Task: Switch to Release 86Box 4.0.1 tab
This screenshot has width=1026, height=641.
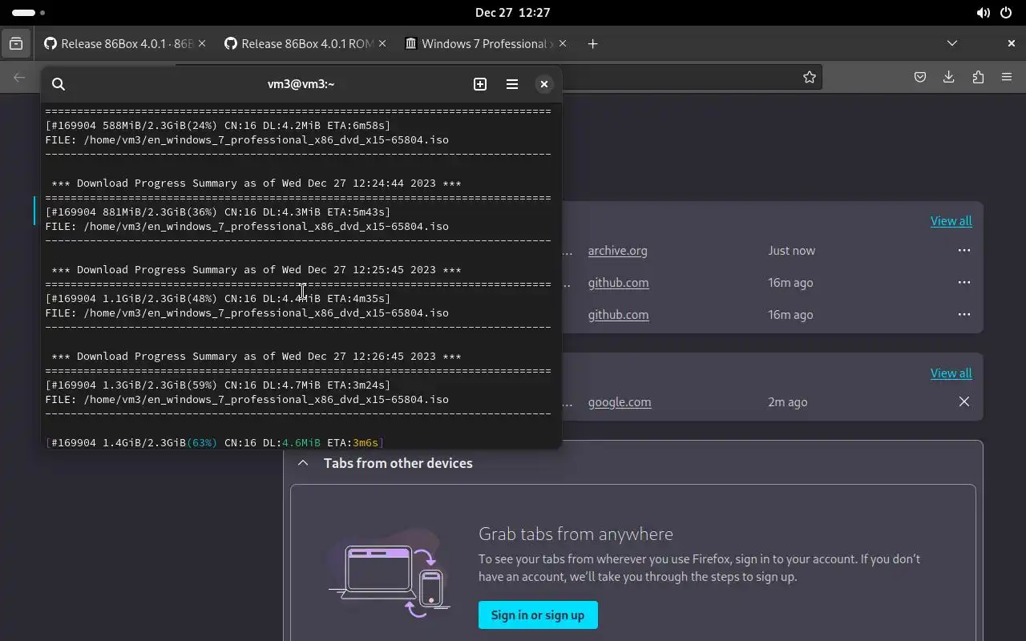Action: pos(125,44)
